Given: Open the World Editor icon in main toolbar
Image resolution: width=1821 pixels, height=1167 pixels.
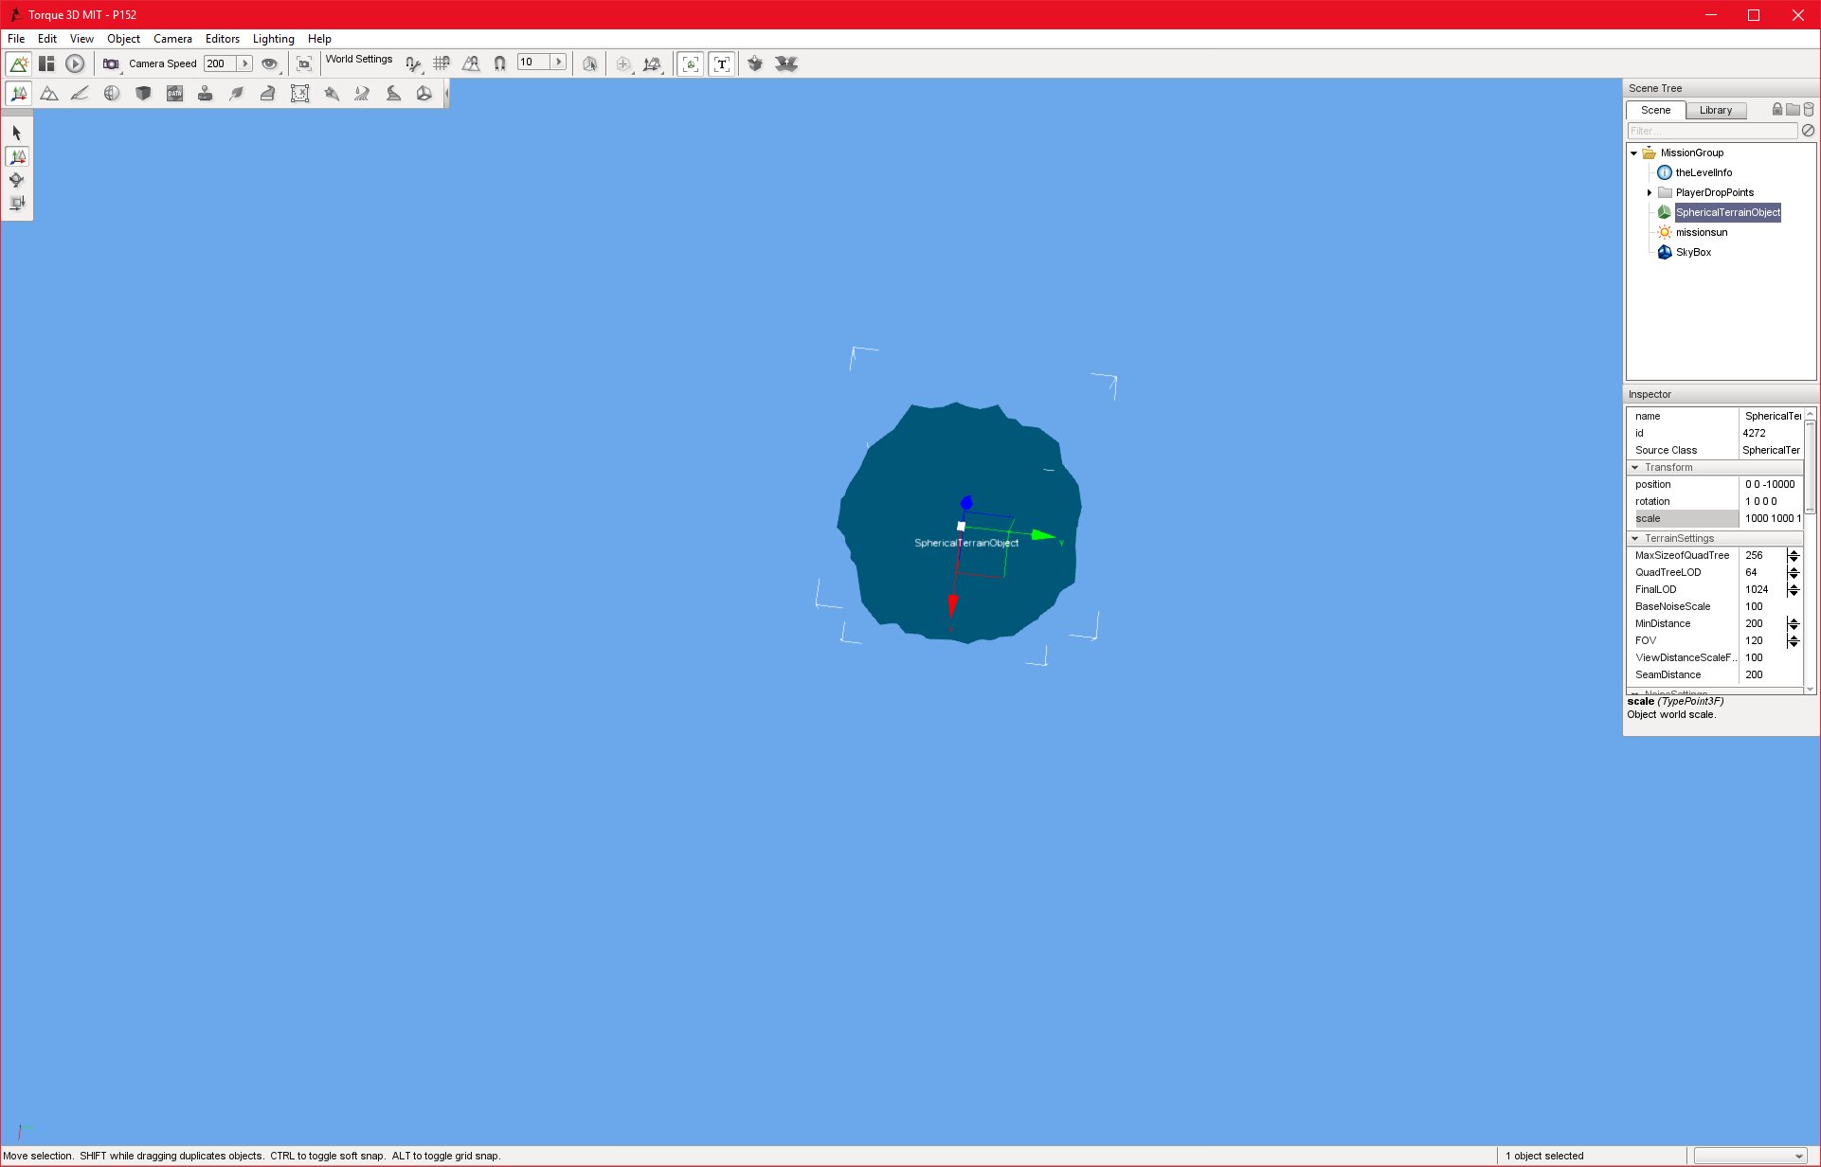Looking at the screenshot, I should [x=18, y=63].
